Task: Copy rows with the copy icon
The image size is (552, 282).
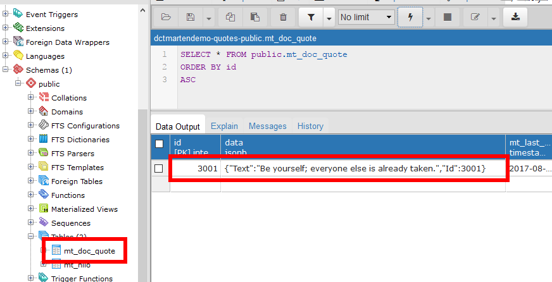Action: point(230,17)
